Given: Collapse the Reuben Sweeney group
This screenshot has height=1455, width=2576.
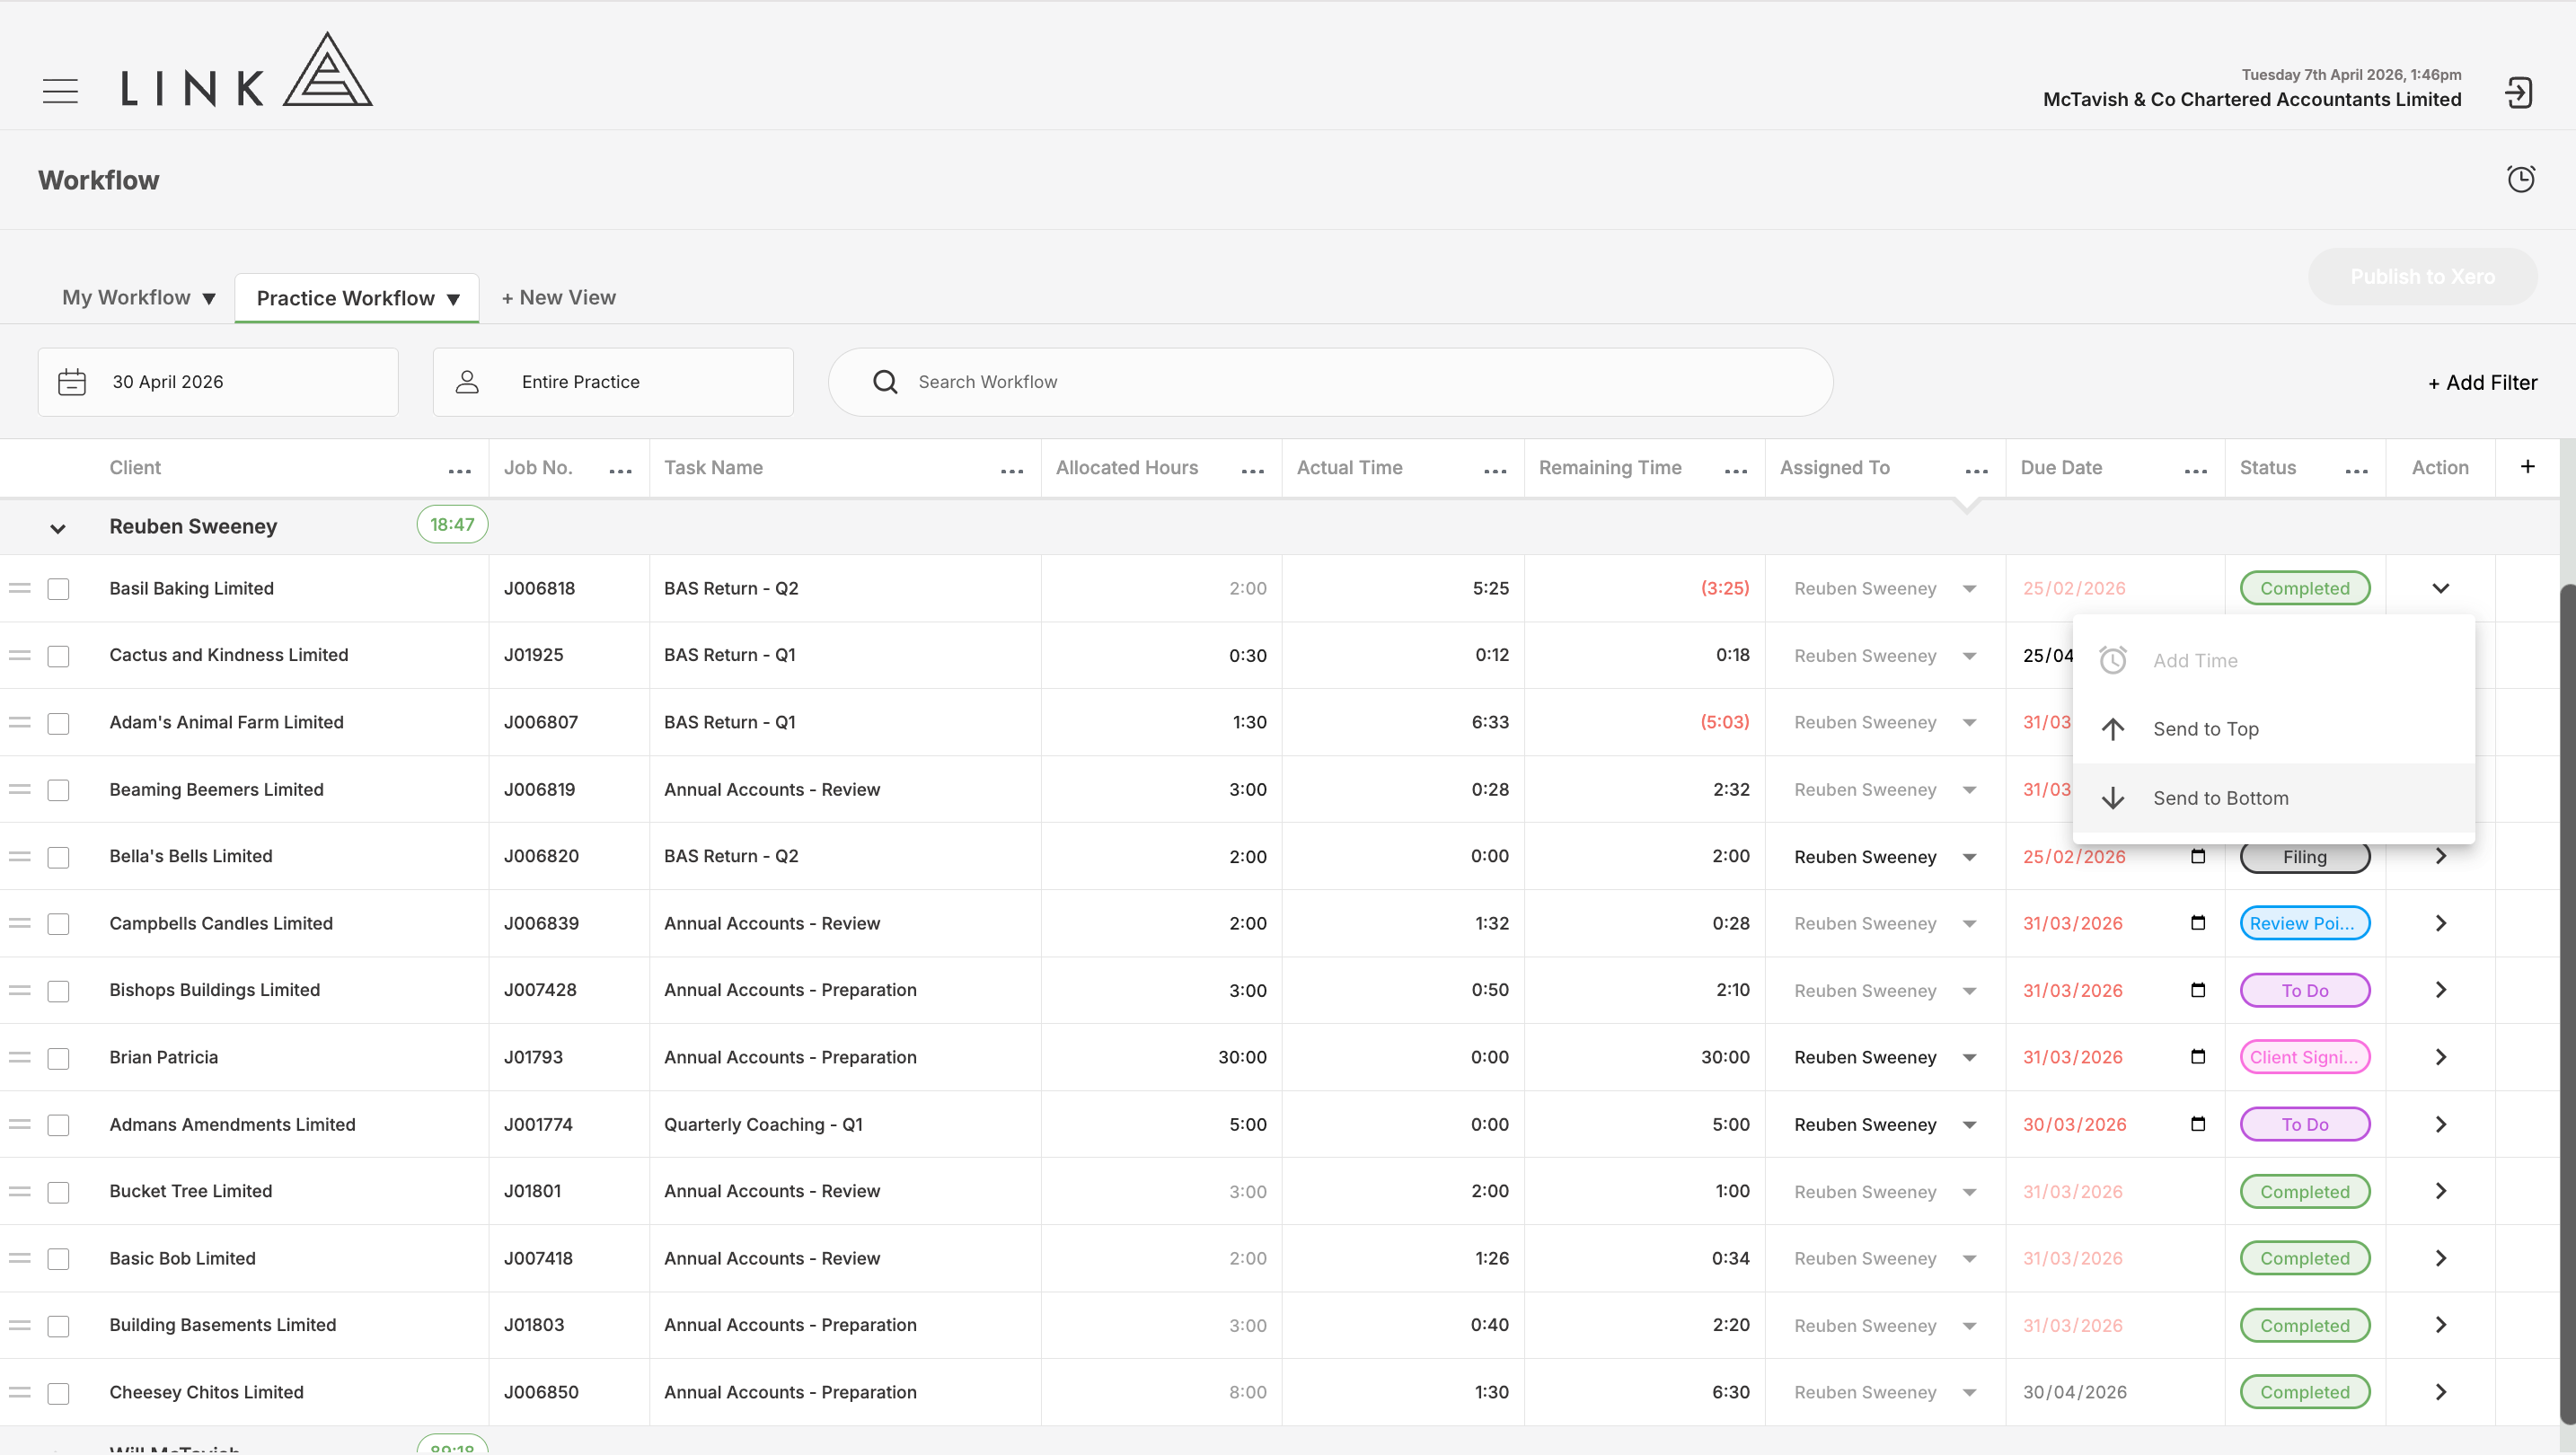Looking at the screenshot, I should pos(58,528).
